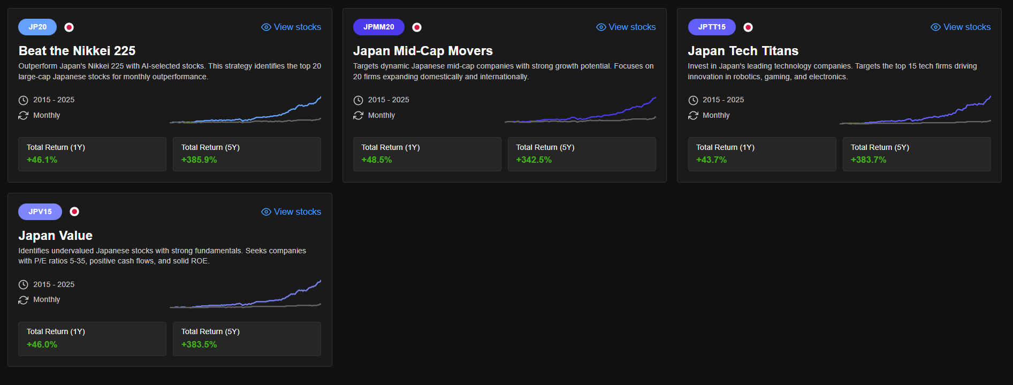1013x385 pixels.
Task: Click the Japan flag icon next to JP20
Action: pos(69,27)
